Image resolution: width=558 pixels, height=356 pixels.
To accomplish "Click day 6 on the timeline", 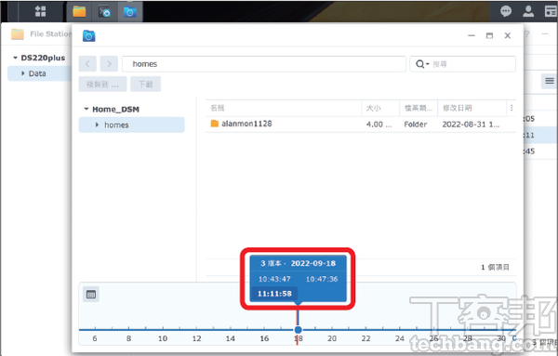I will pyautogui.click(x=95, y=338).
